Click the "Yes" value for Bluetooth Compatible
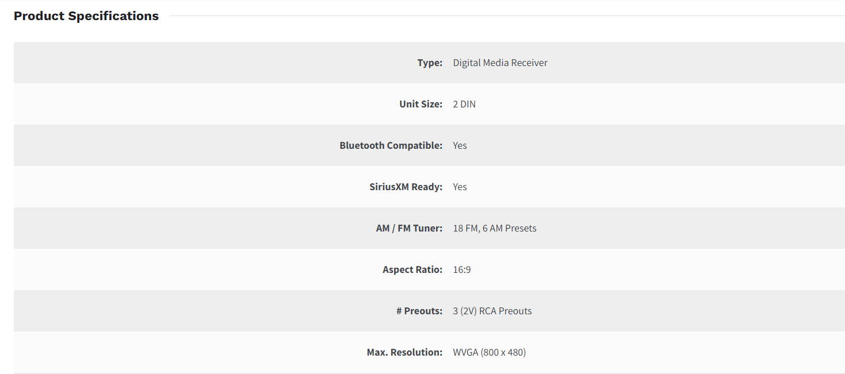This screenshot has height=374, width=845. 460,145
